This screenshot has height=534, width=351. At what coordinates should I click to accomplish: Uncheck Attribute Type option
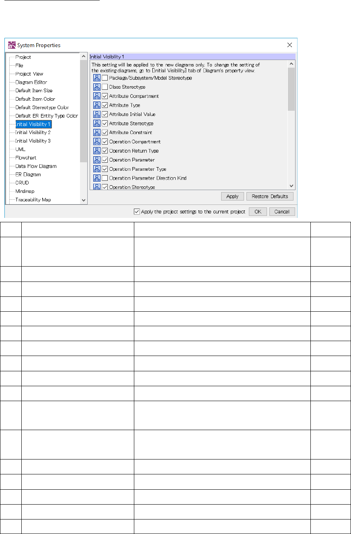coord(105,105)
